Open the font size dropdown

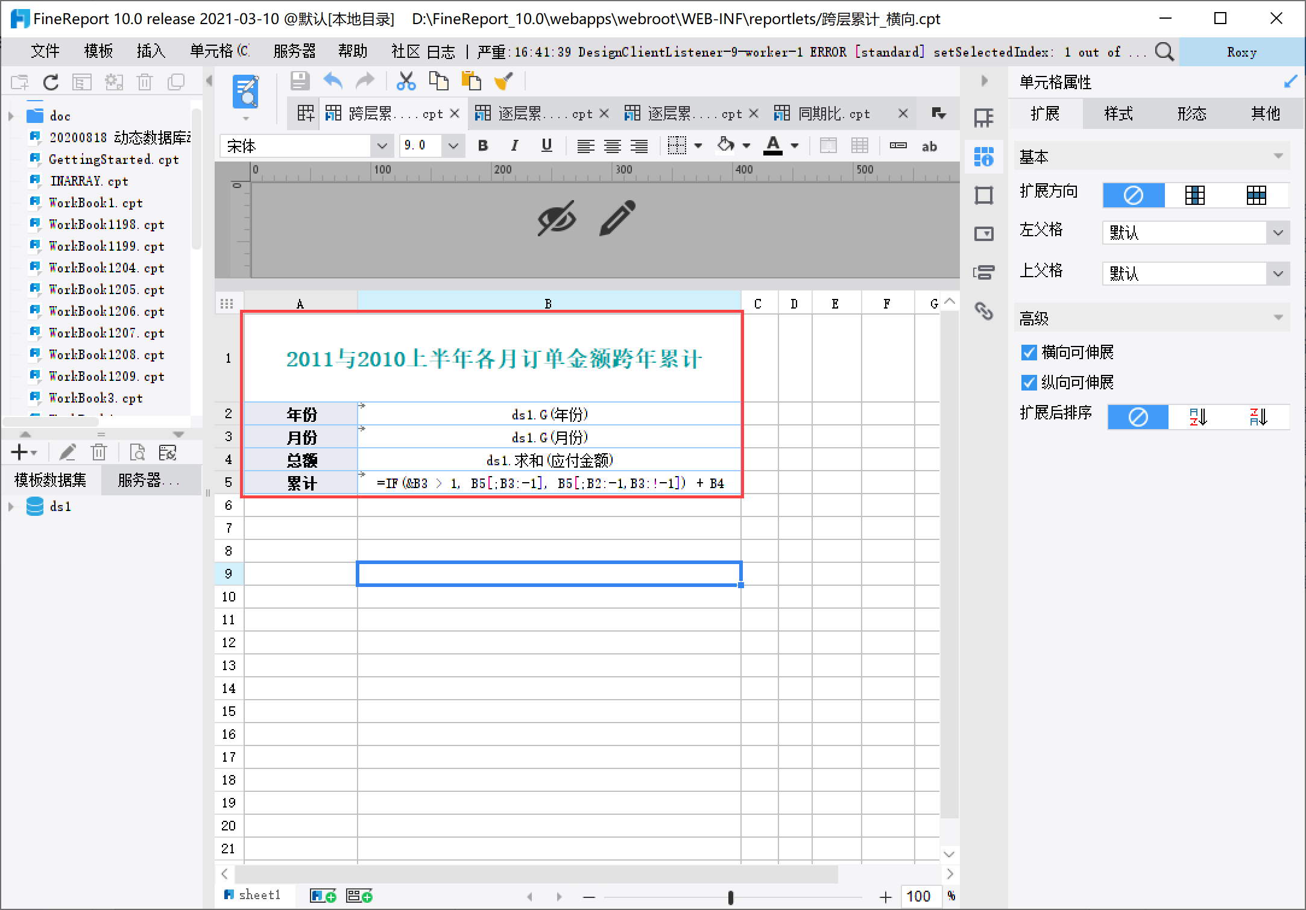(453, 146)
